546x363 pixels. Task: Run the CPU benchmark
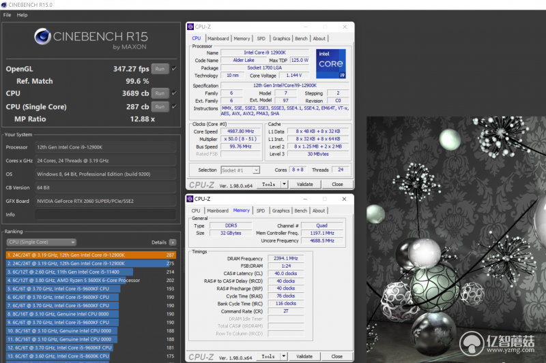coord(160,93)
